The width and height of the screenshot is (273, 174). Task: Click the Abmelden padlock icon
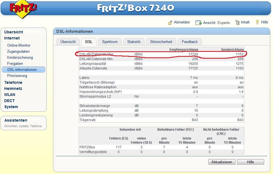[170, 23]
